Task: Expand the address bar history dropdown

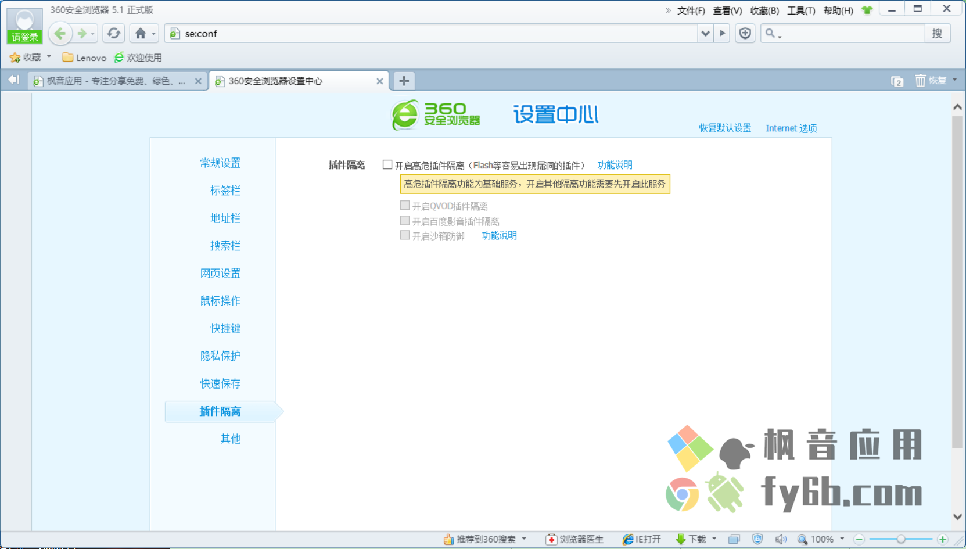Action: (705, 34)
